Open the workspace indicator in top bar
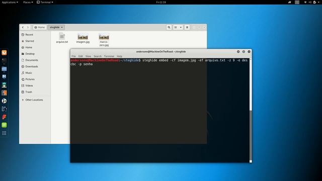This screenshot has width=322, height=181. pyautogui.click(x=297, y=2)
